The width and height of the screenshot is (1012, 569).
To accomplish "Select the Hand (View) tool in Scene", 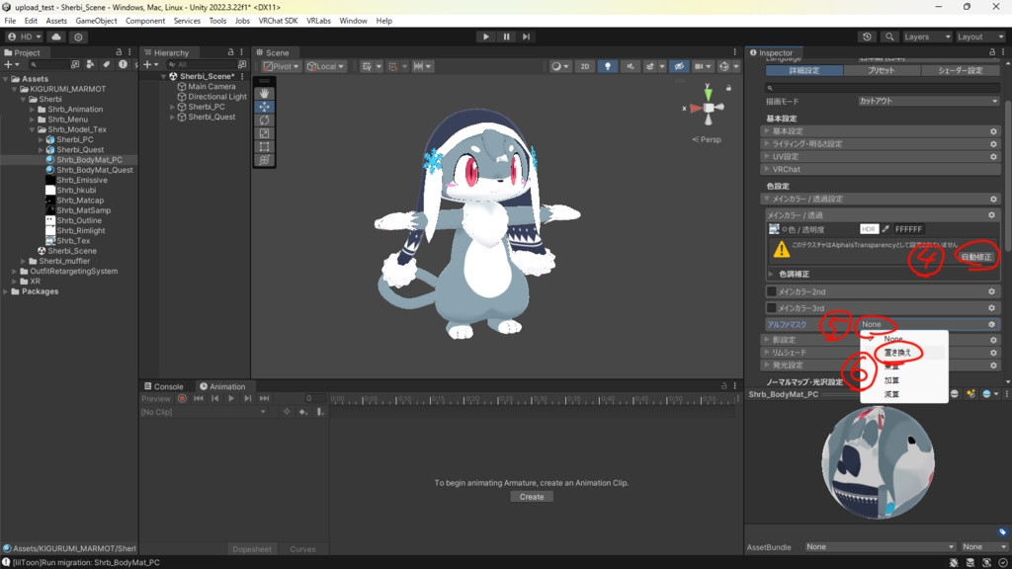I will [264, 94].
